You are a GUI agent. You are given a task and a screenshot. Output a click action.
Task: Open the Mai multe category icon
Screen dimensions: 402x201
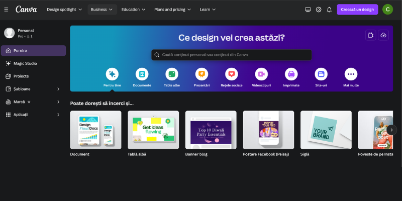pyautogui.click(x=351, y=74)
